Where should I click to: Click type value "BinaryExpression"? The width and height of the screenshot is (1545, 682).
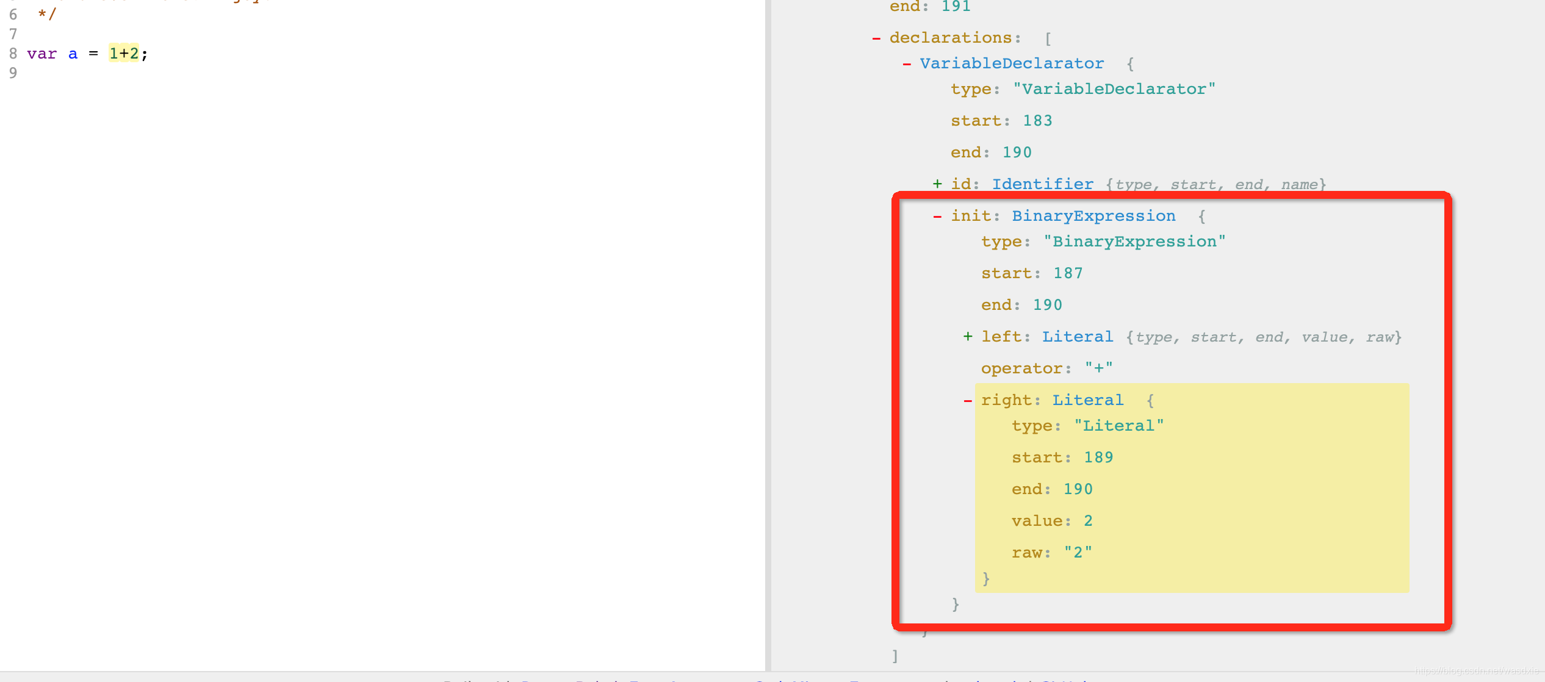click(x=1134, y=242)
